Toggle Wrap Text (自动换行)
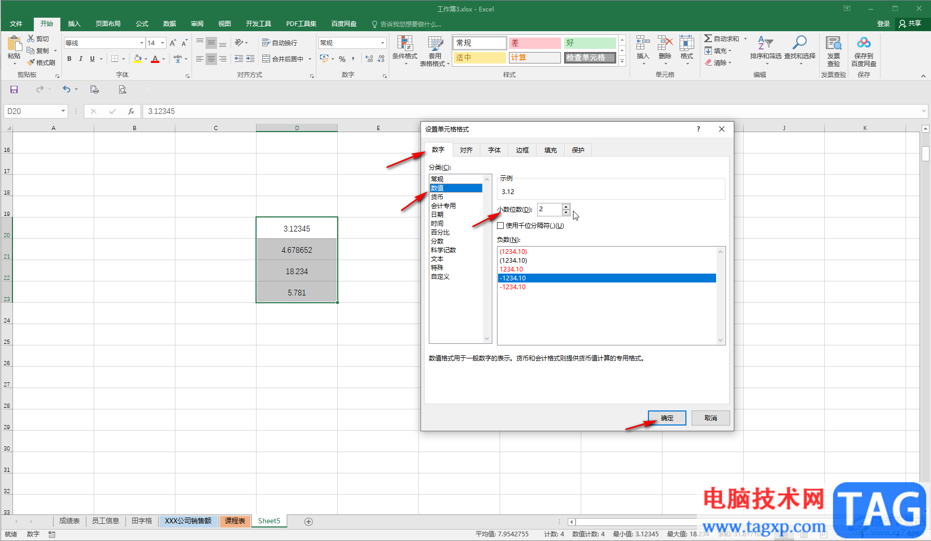Screen dimensions: 931x541 (279, 43)
